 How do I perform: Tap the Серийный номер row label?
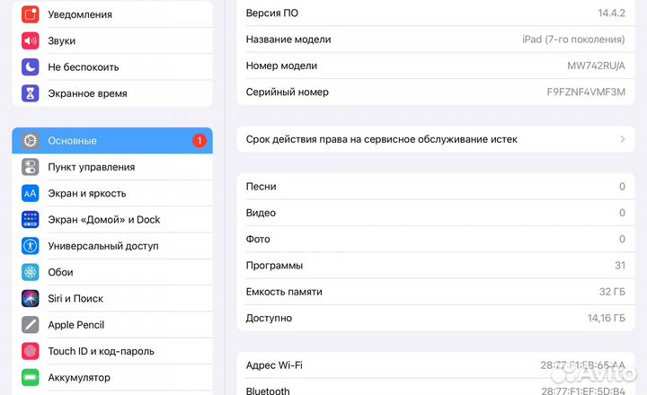pyautogui.click(x=288, y=92)
